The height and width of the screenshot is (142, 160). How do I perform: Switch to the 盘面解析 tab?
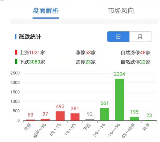click(x=46, y=11)
